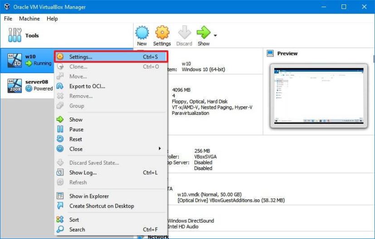Maximize the VirtualBox Manager window

pos(344,7)
